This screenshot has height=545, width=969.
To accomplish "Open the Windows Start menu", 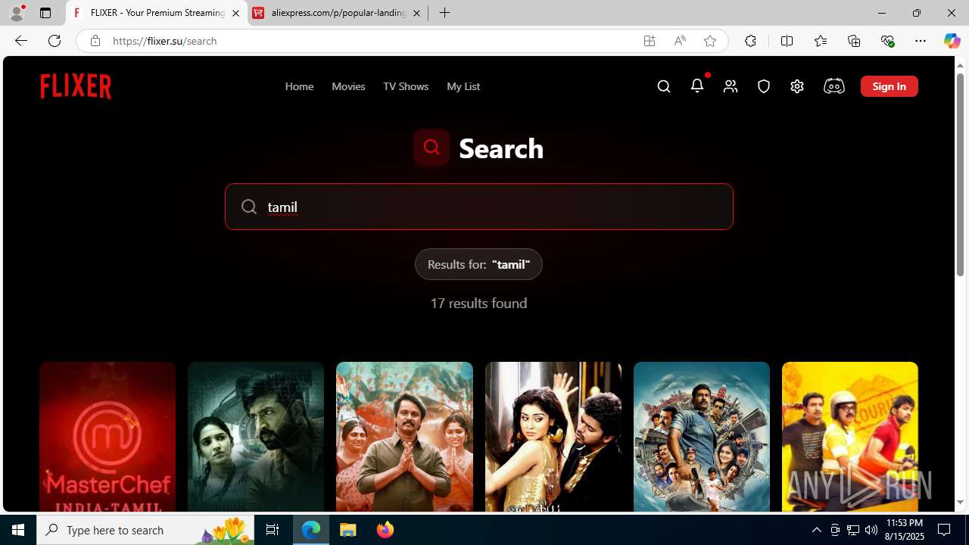I will click(x=18, y=530).
